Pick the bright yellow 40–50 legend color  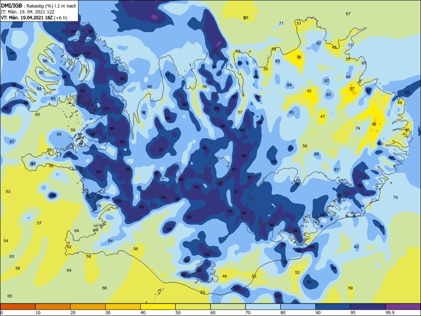click(158, 307)
